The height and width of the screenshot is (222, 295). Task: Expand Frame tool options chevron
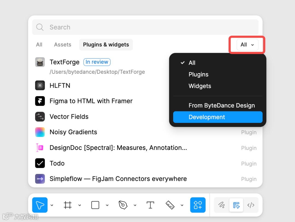click(79, 205)
